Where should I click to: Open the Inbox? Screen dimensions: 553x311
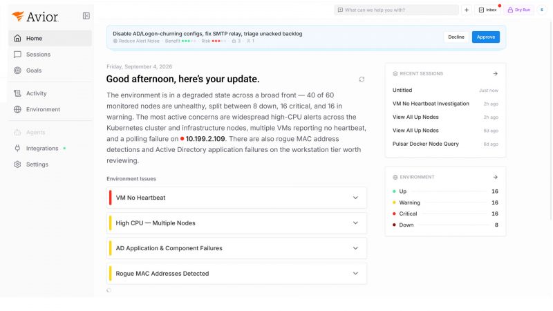487,10
